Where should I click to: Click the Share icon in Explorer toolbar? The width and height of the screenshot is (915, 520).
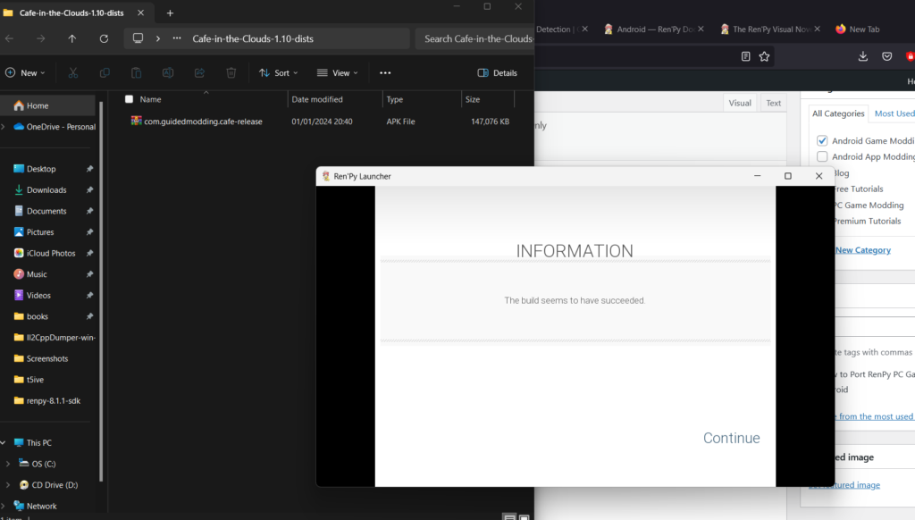tap(199, 73)
